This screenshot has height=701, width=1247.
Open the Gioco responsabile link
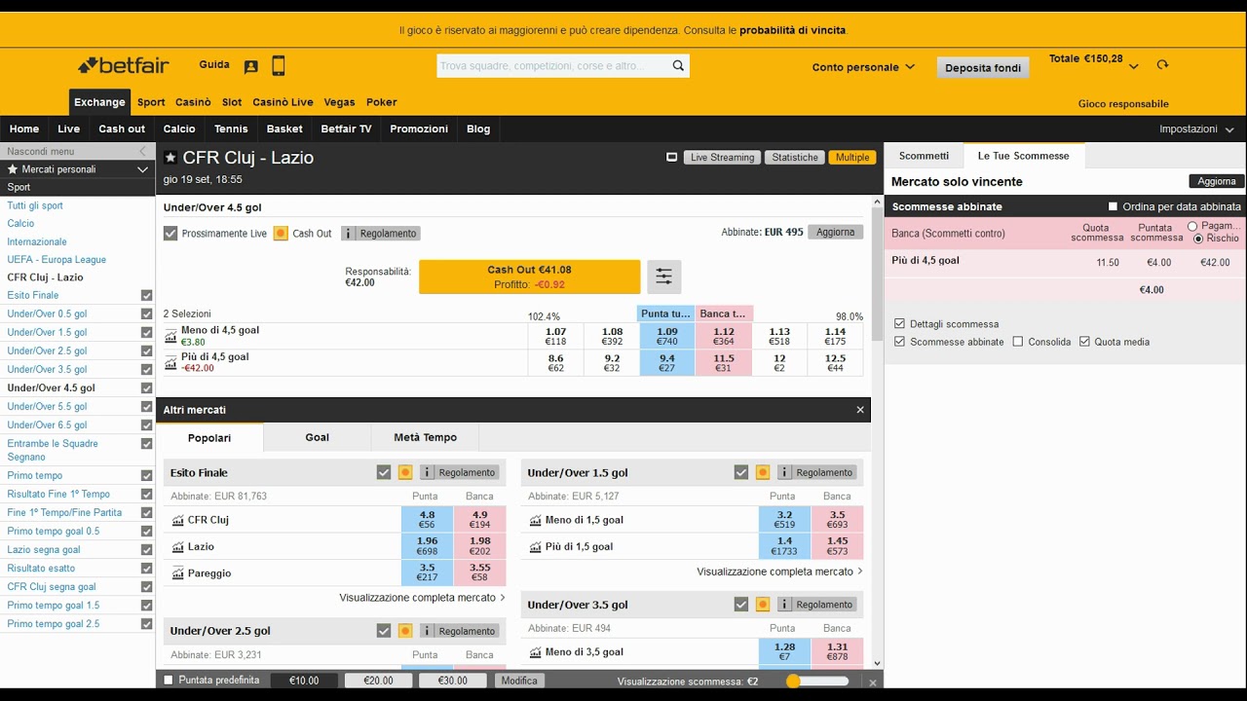click(1123, 104)
